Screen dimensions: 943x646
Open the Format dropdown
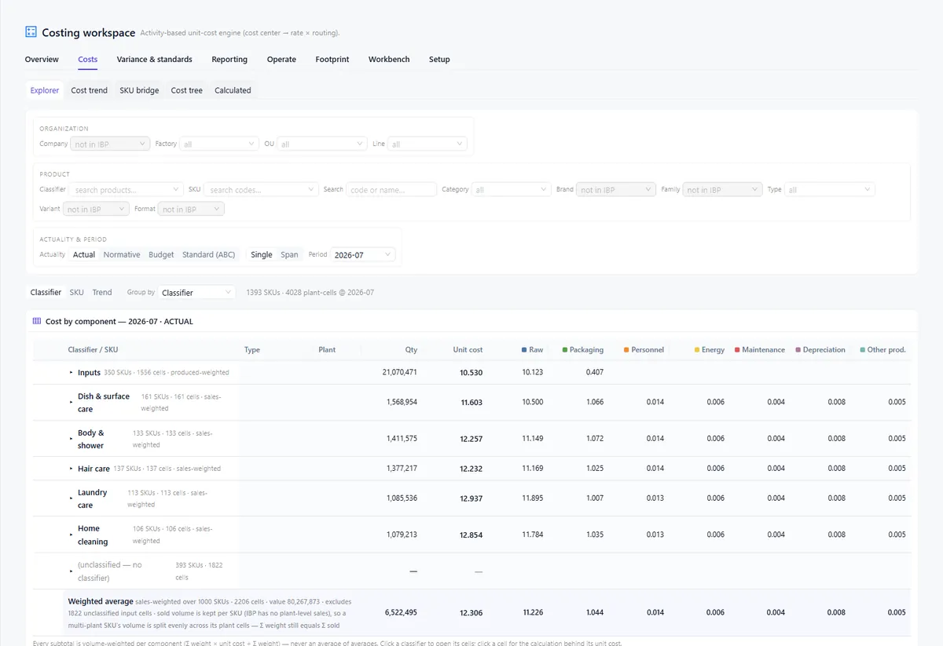click(191, 210)
